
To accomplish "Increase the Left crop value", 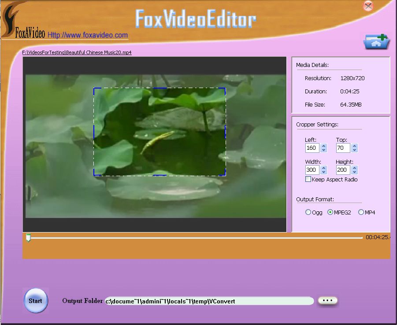I will [323, 146].
